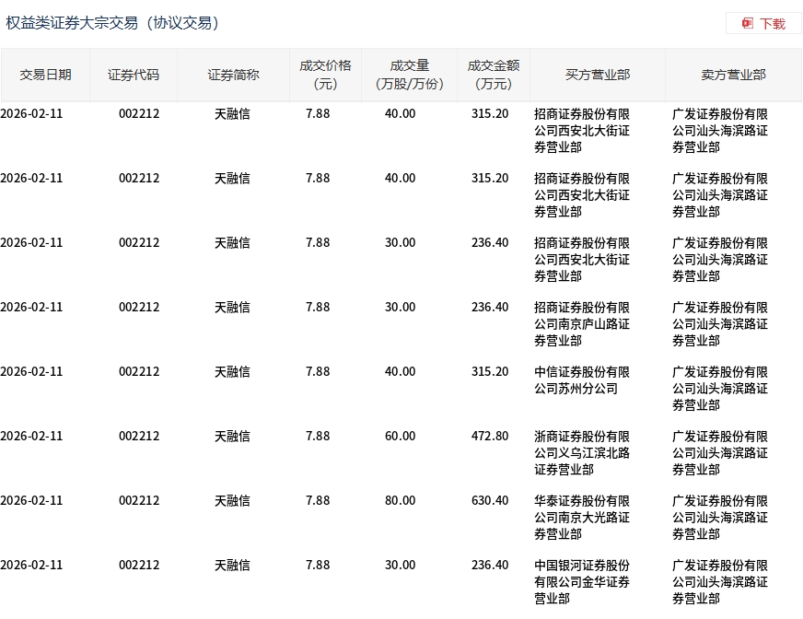The height and width of the screenshot is (619, 803).
Task: Click the 证券简称 column header
Action: point(233,75)
